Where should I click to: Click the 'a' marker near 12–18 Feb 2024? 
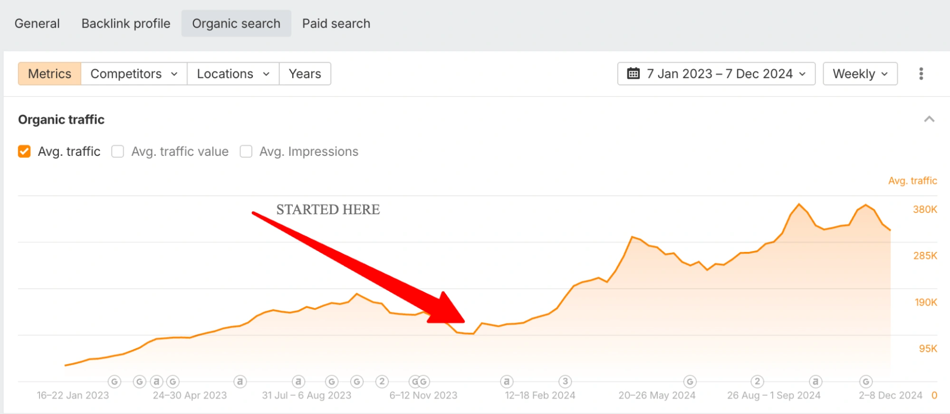[x=507, y=381]
